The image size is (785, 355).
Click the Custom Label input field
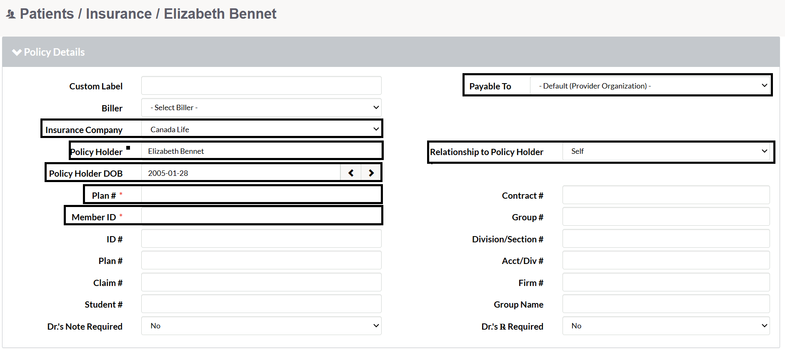tap(261, 86)
